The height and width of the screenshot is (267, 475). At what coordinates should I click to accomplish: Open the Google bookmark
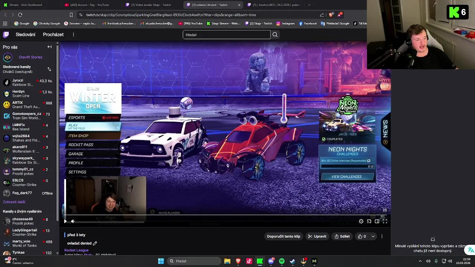click(x=22, y=23)
